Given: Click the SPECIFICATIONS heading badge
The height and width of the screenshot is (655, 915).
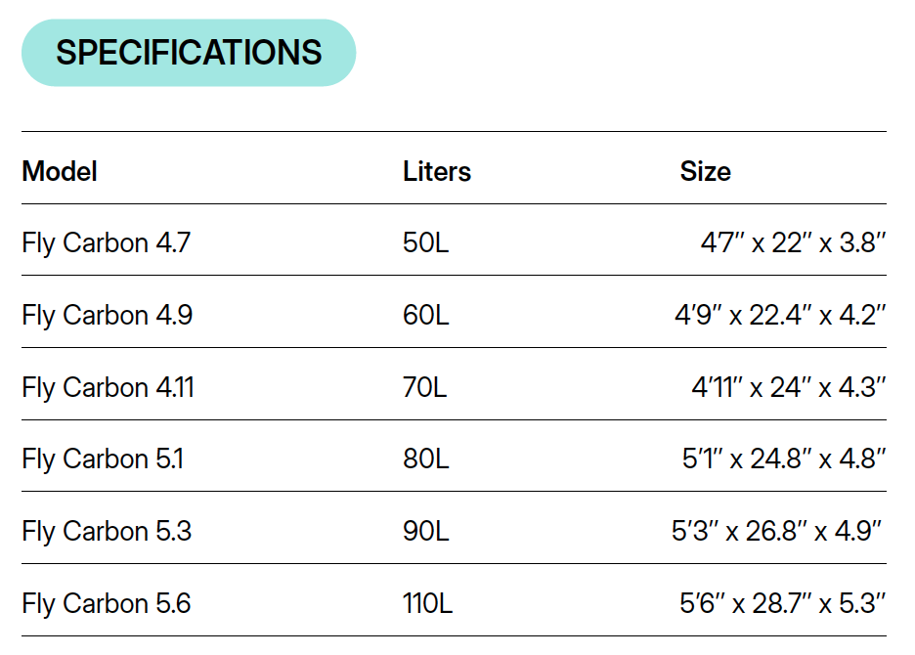Looking at the screenshot, I should [x=189, y=53].
